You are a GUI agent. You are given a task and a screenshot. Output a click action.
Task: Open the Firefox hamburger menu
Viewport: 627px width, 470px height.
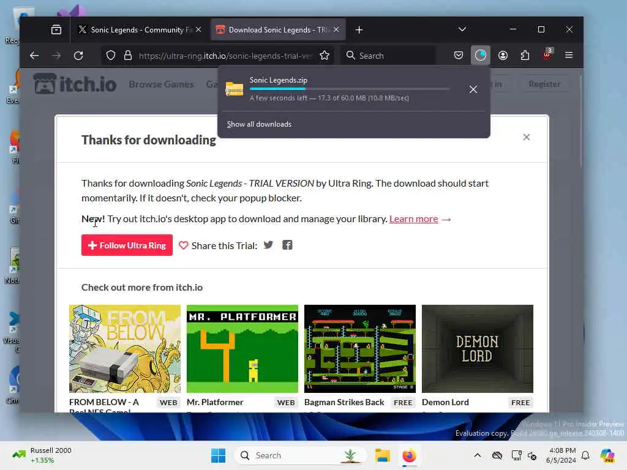(569, 55)
